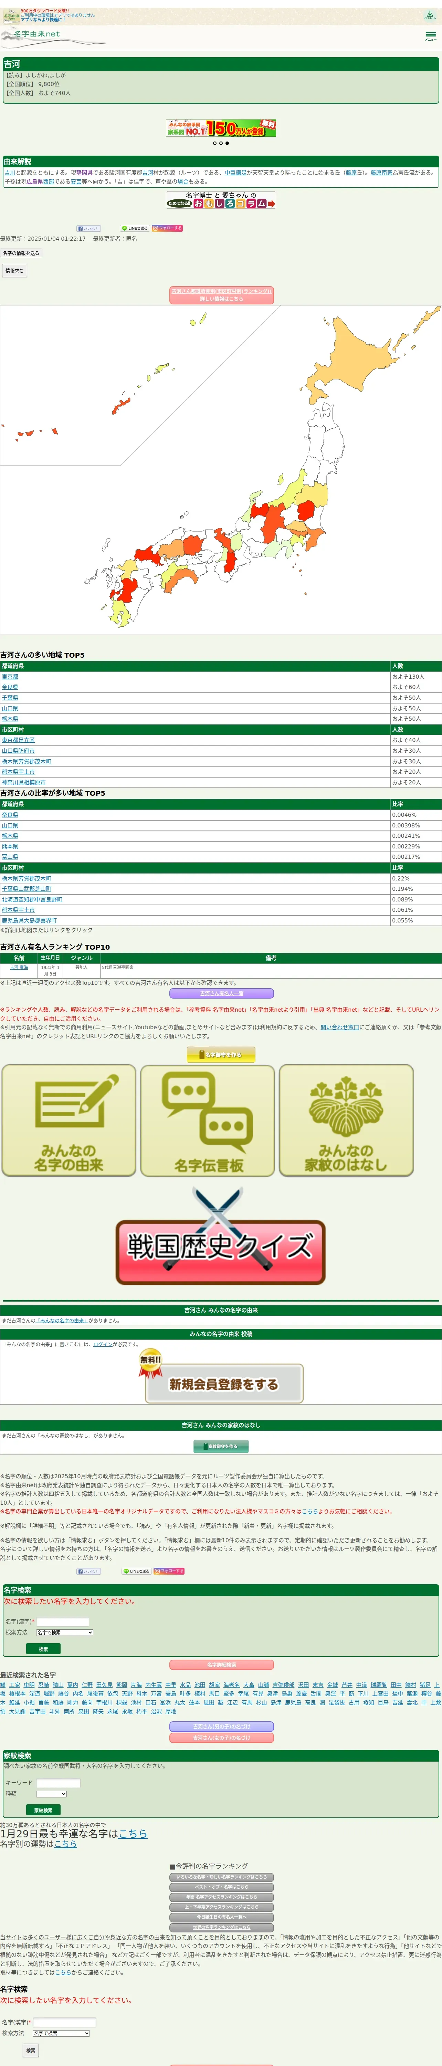
Task: Click the 名字の情報を送る button
Action: coord(21,253)
